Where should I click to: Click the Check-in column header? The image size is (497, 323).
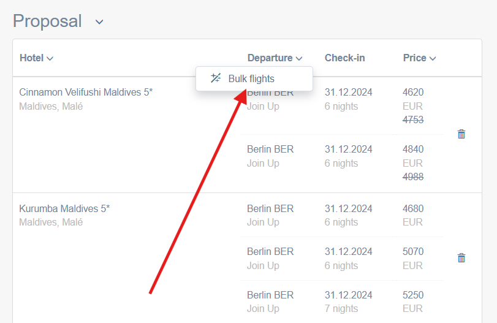[x=344, y=58]
